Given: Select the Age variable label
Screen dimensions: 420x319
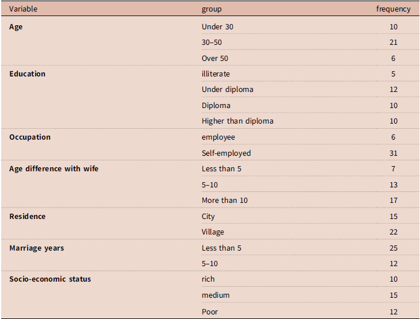Looking at the screenshot, I should point(16,27).
